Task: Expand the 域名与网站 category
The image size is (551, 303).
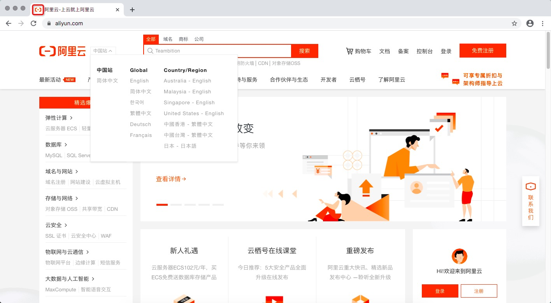Action: coord(62,172)
